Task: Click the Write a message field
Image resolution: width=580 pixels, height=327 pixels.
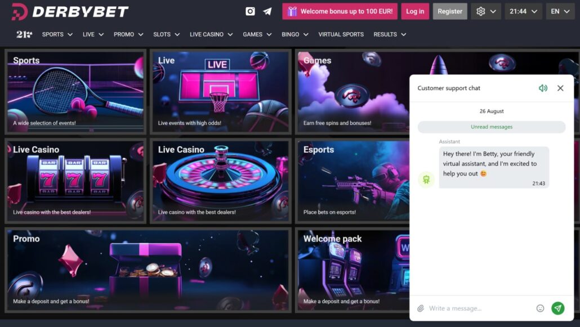Action: click(x=479, y=308)
